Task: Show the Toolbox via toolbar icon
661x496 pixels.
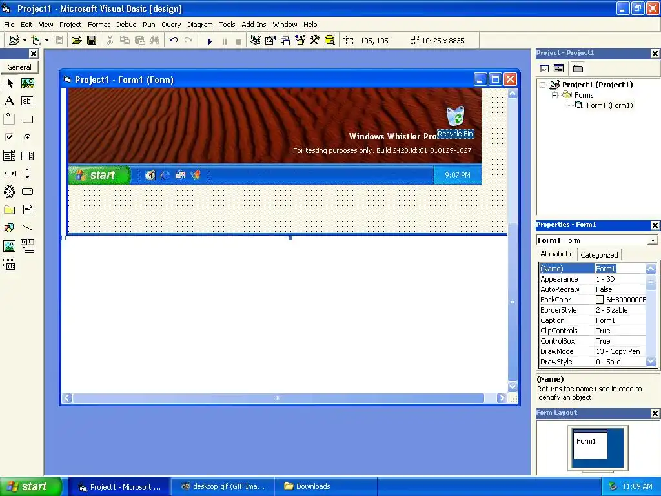Action: click(x=315, y=41)
